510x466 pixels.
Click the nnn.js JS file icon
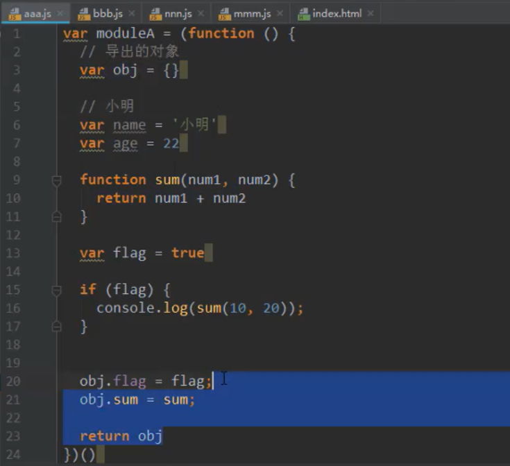coord(155,14)
